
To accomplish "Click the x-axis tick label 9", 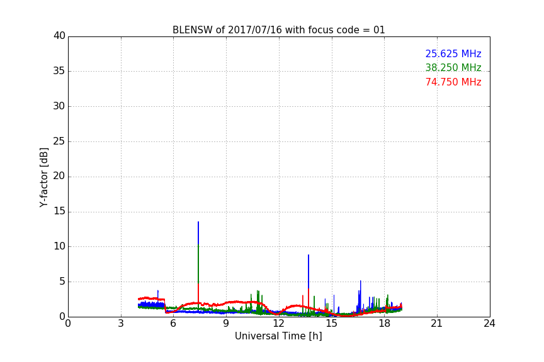I will click(226, 324).
